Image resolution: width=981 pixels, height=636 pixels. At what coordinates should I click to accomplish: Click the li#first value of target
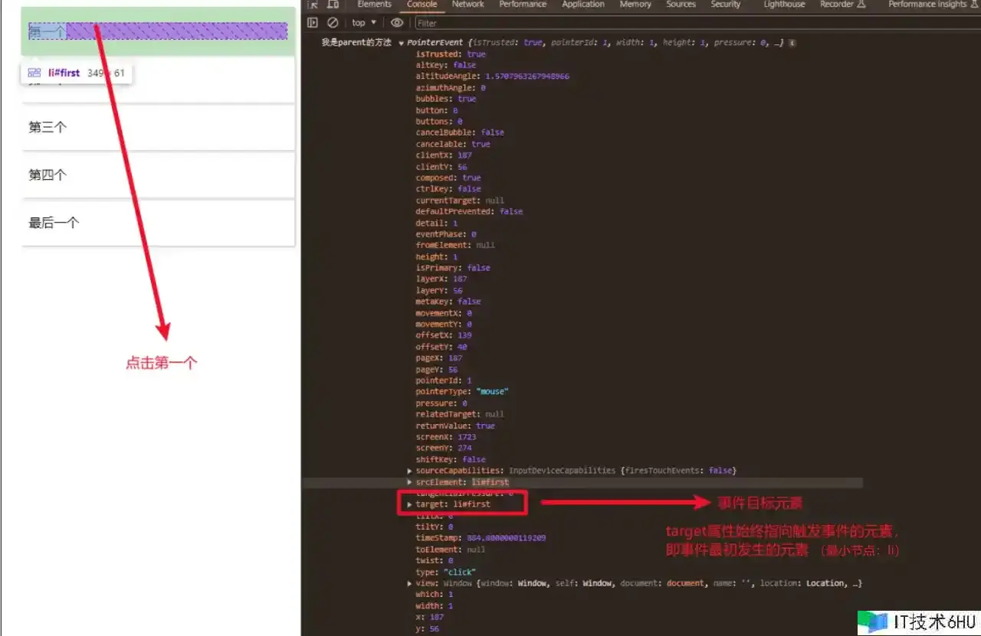pyautogui.click(x=471, y=504)
